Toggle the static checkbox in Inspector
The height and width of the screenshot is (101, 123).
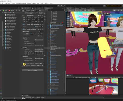pyautogui.click(x=38, y=11)
